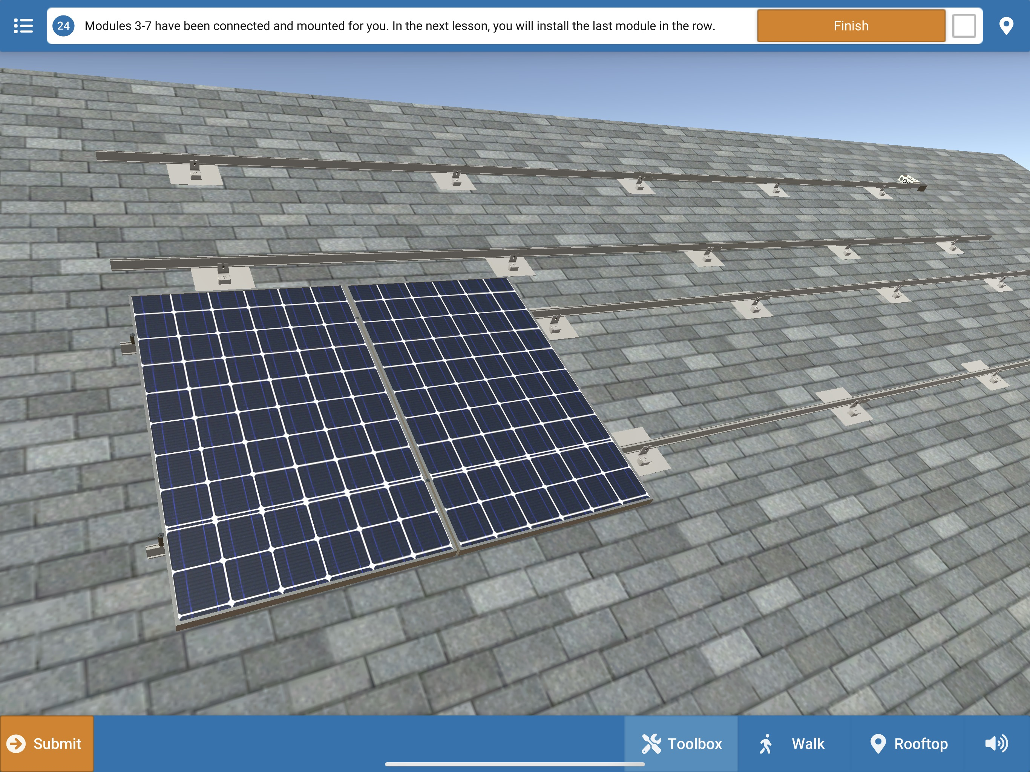This screenshot has width=1030, height=772.
Task: Open the Toolbox tab
Action: pyautogui.click(x=681, y=744)
